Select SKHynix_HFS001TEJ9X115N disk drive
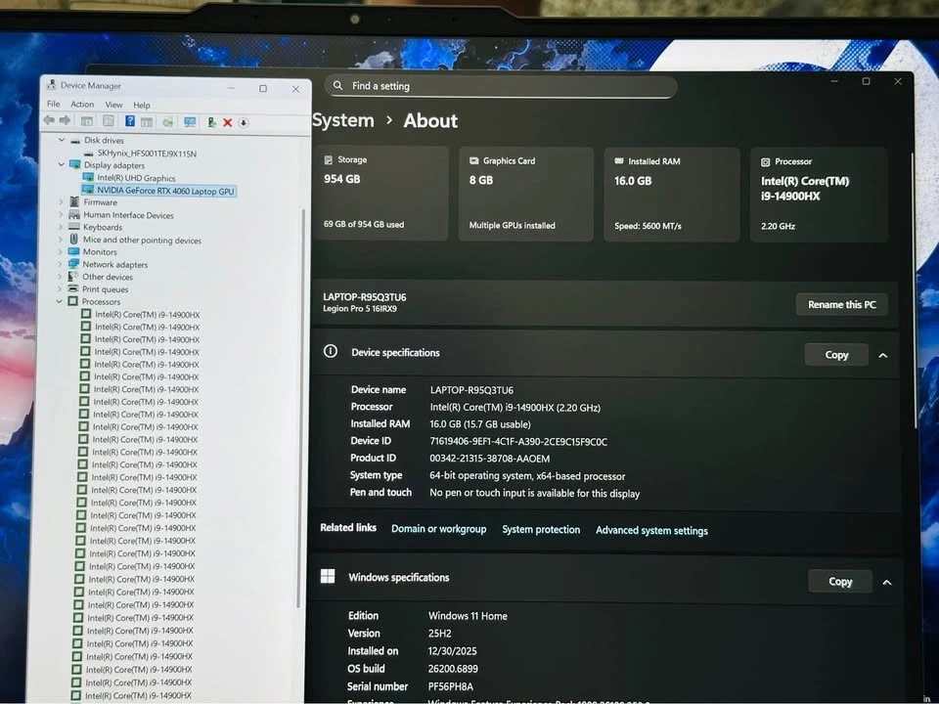The image size is (939, 704). point(147,154)
